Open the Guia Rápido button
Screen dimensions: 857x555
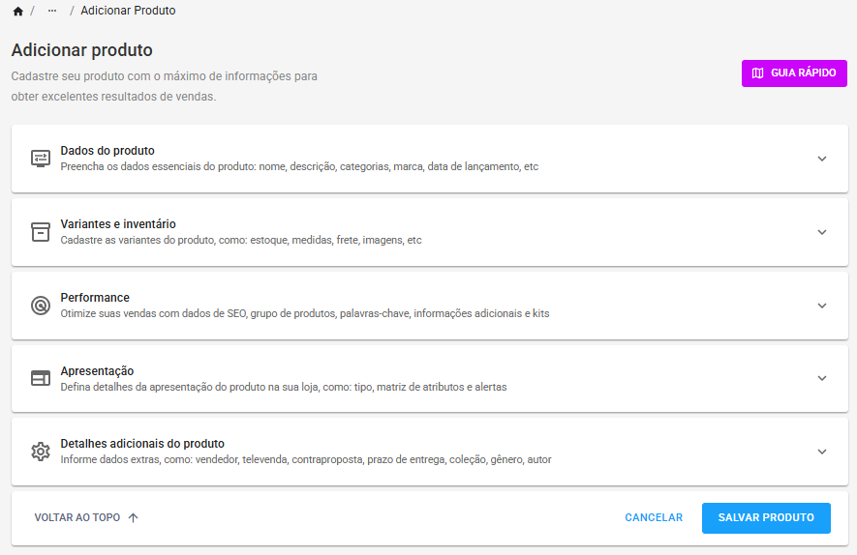(794, 73)
